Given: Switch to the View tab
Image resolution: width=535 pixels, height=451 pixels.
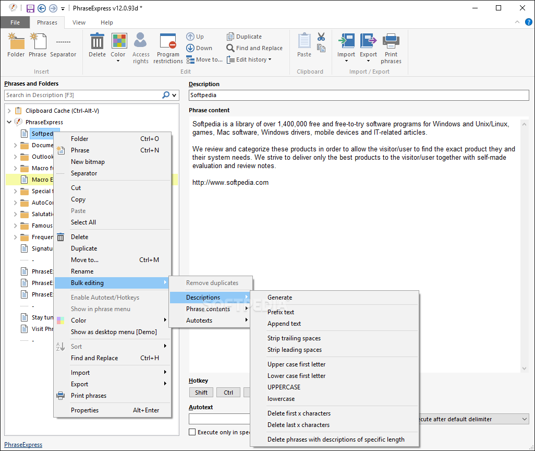Looking at the screenshot, I should tap(79, 22).
